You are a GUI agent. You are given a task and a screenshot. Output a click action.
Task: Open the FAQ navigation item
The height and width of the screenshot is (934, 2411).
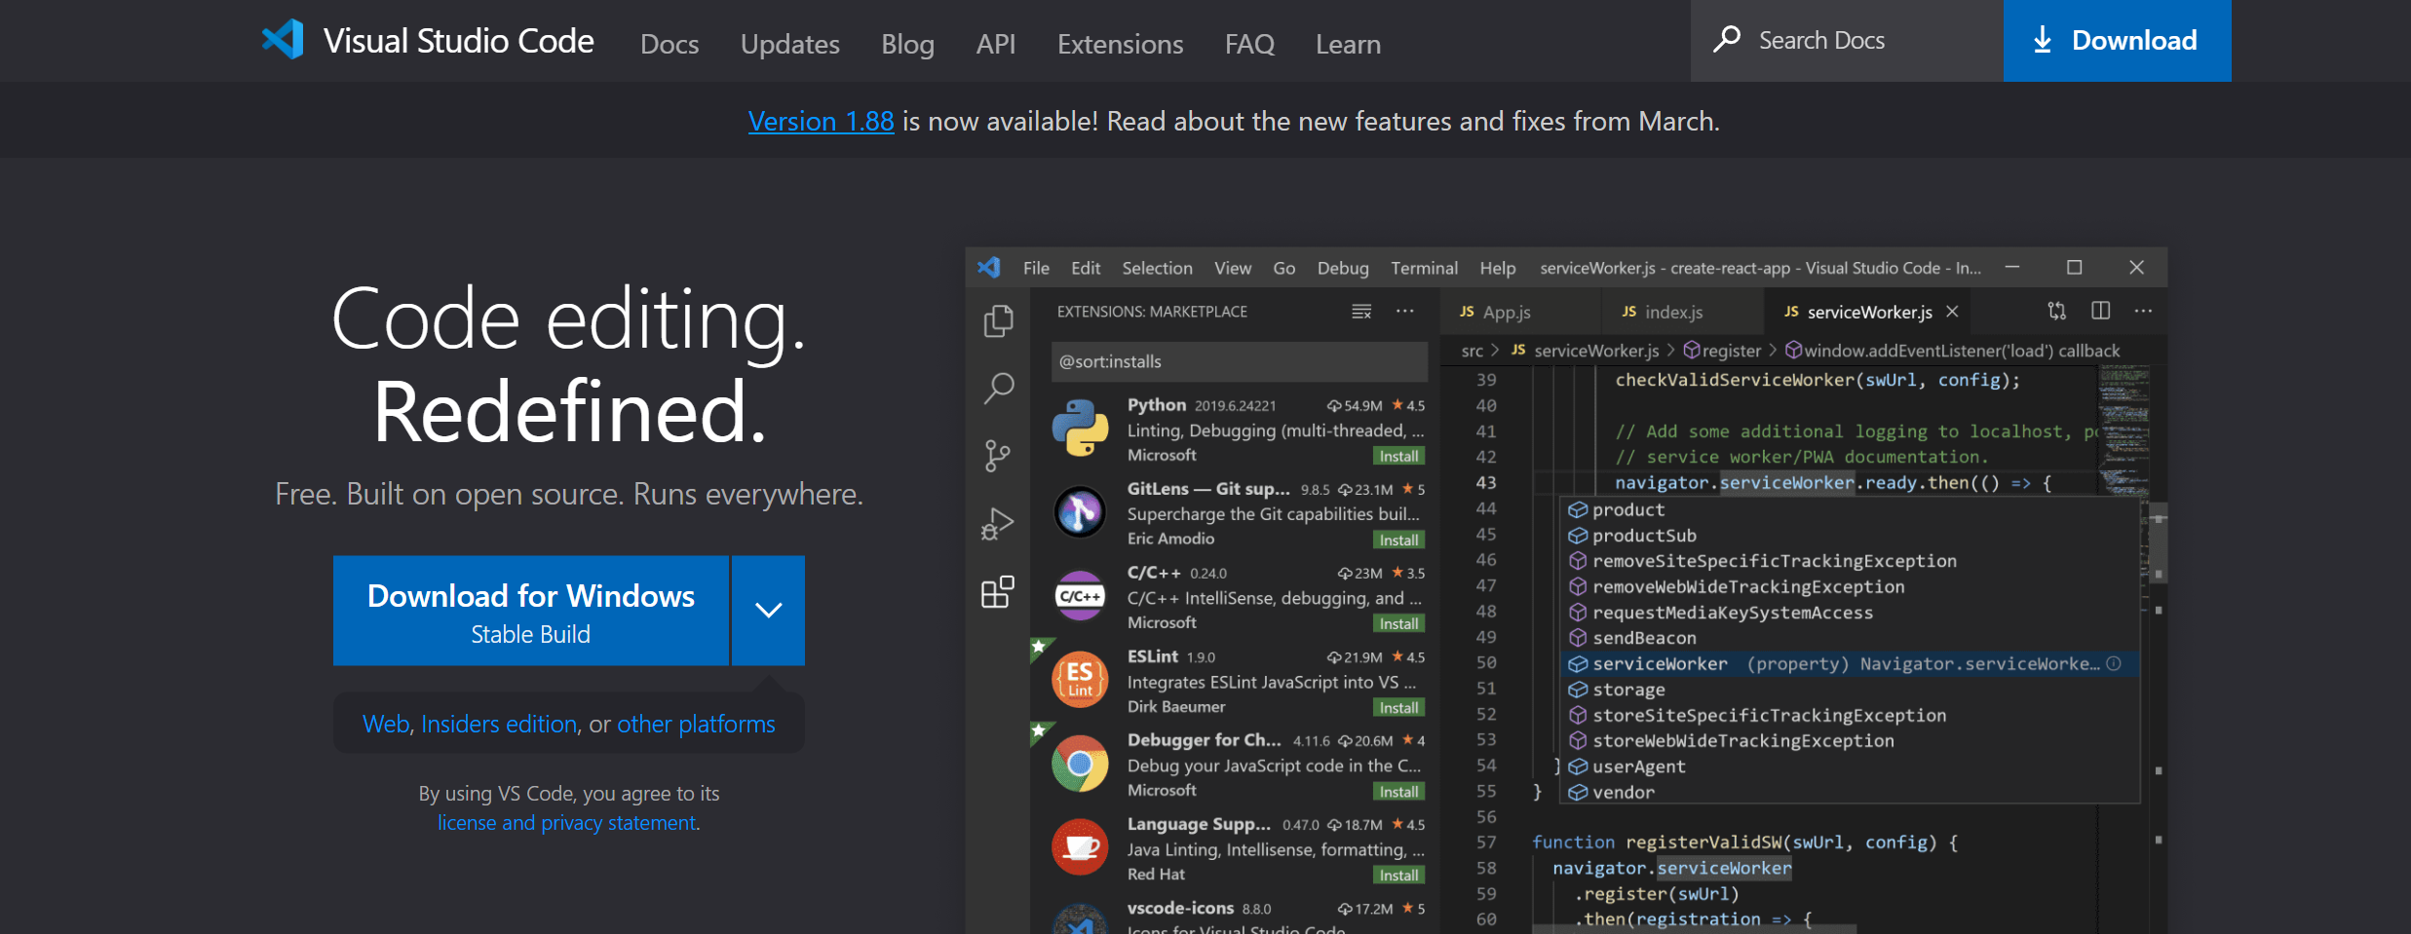point(1249,44)
